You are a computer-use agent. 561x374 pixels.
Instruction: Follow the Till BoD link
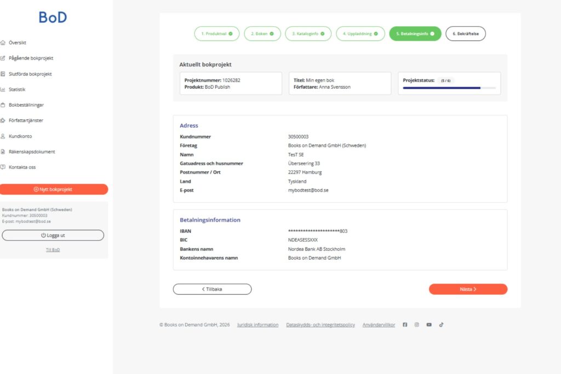pos(53,250)
